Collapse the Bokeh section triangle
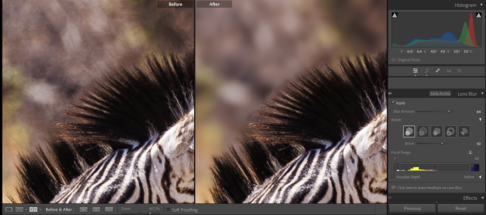The height and width of the screenshot is (215, 486). [x=481, y=119]
